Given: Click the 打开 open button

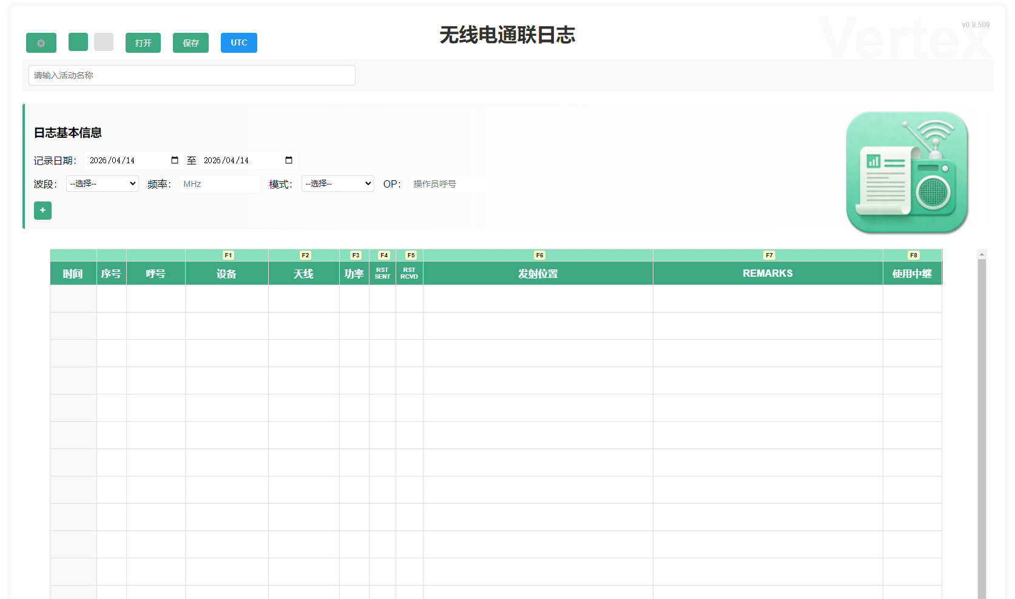Looking at the screenshot, I should [143, 42].
